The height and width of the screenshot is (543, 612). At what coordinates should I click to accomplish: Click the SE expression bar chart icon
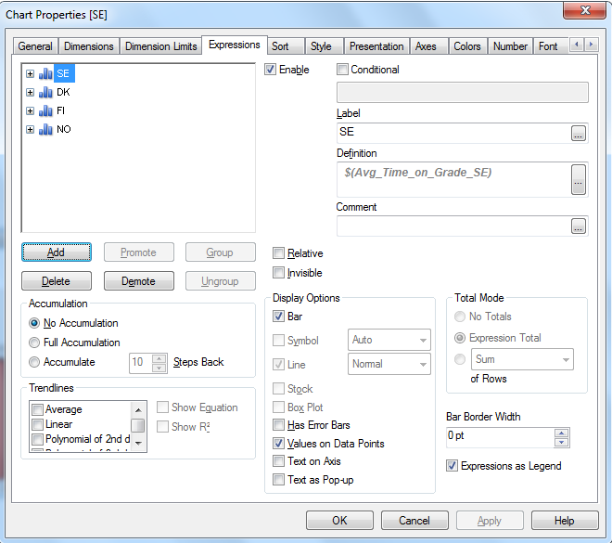point(45,73)
